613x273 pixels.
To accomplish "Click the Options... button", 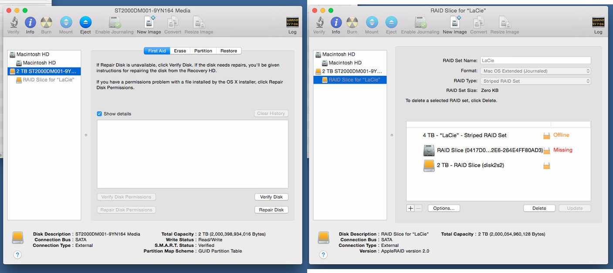I will [x=444, y=208].
